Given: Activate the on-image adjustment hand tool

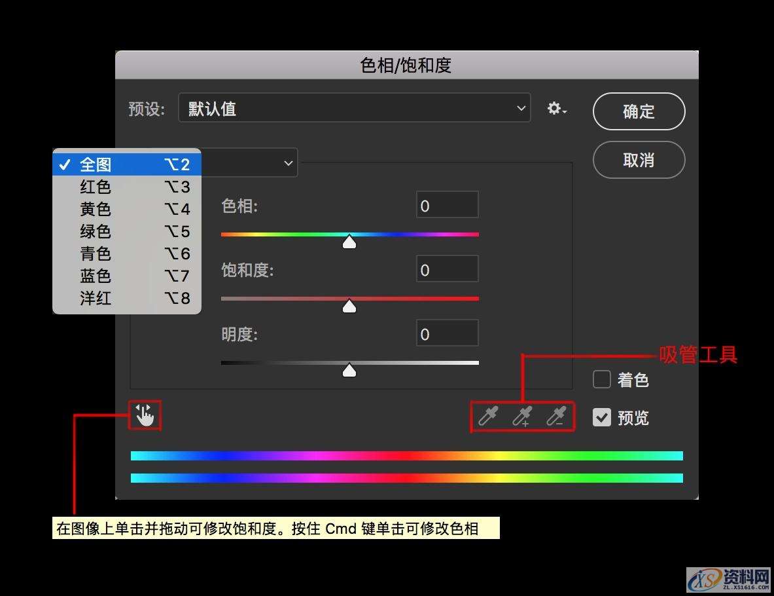Looking at the screenshot, I should click(x=144, y=415).
